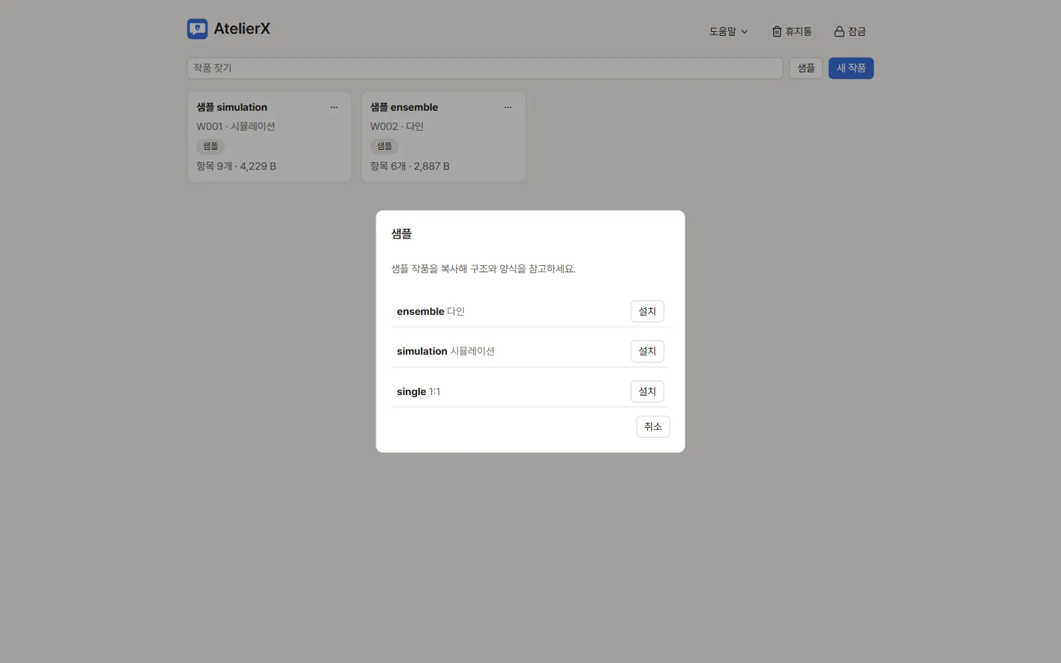Create a new work with 새 작품
The width and height of the screenshot is (1061, 663).
click(851, 68)
